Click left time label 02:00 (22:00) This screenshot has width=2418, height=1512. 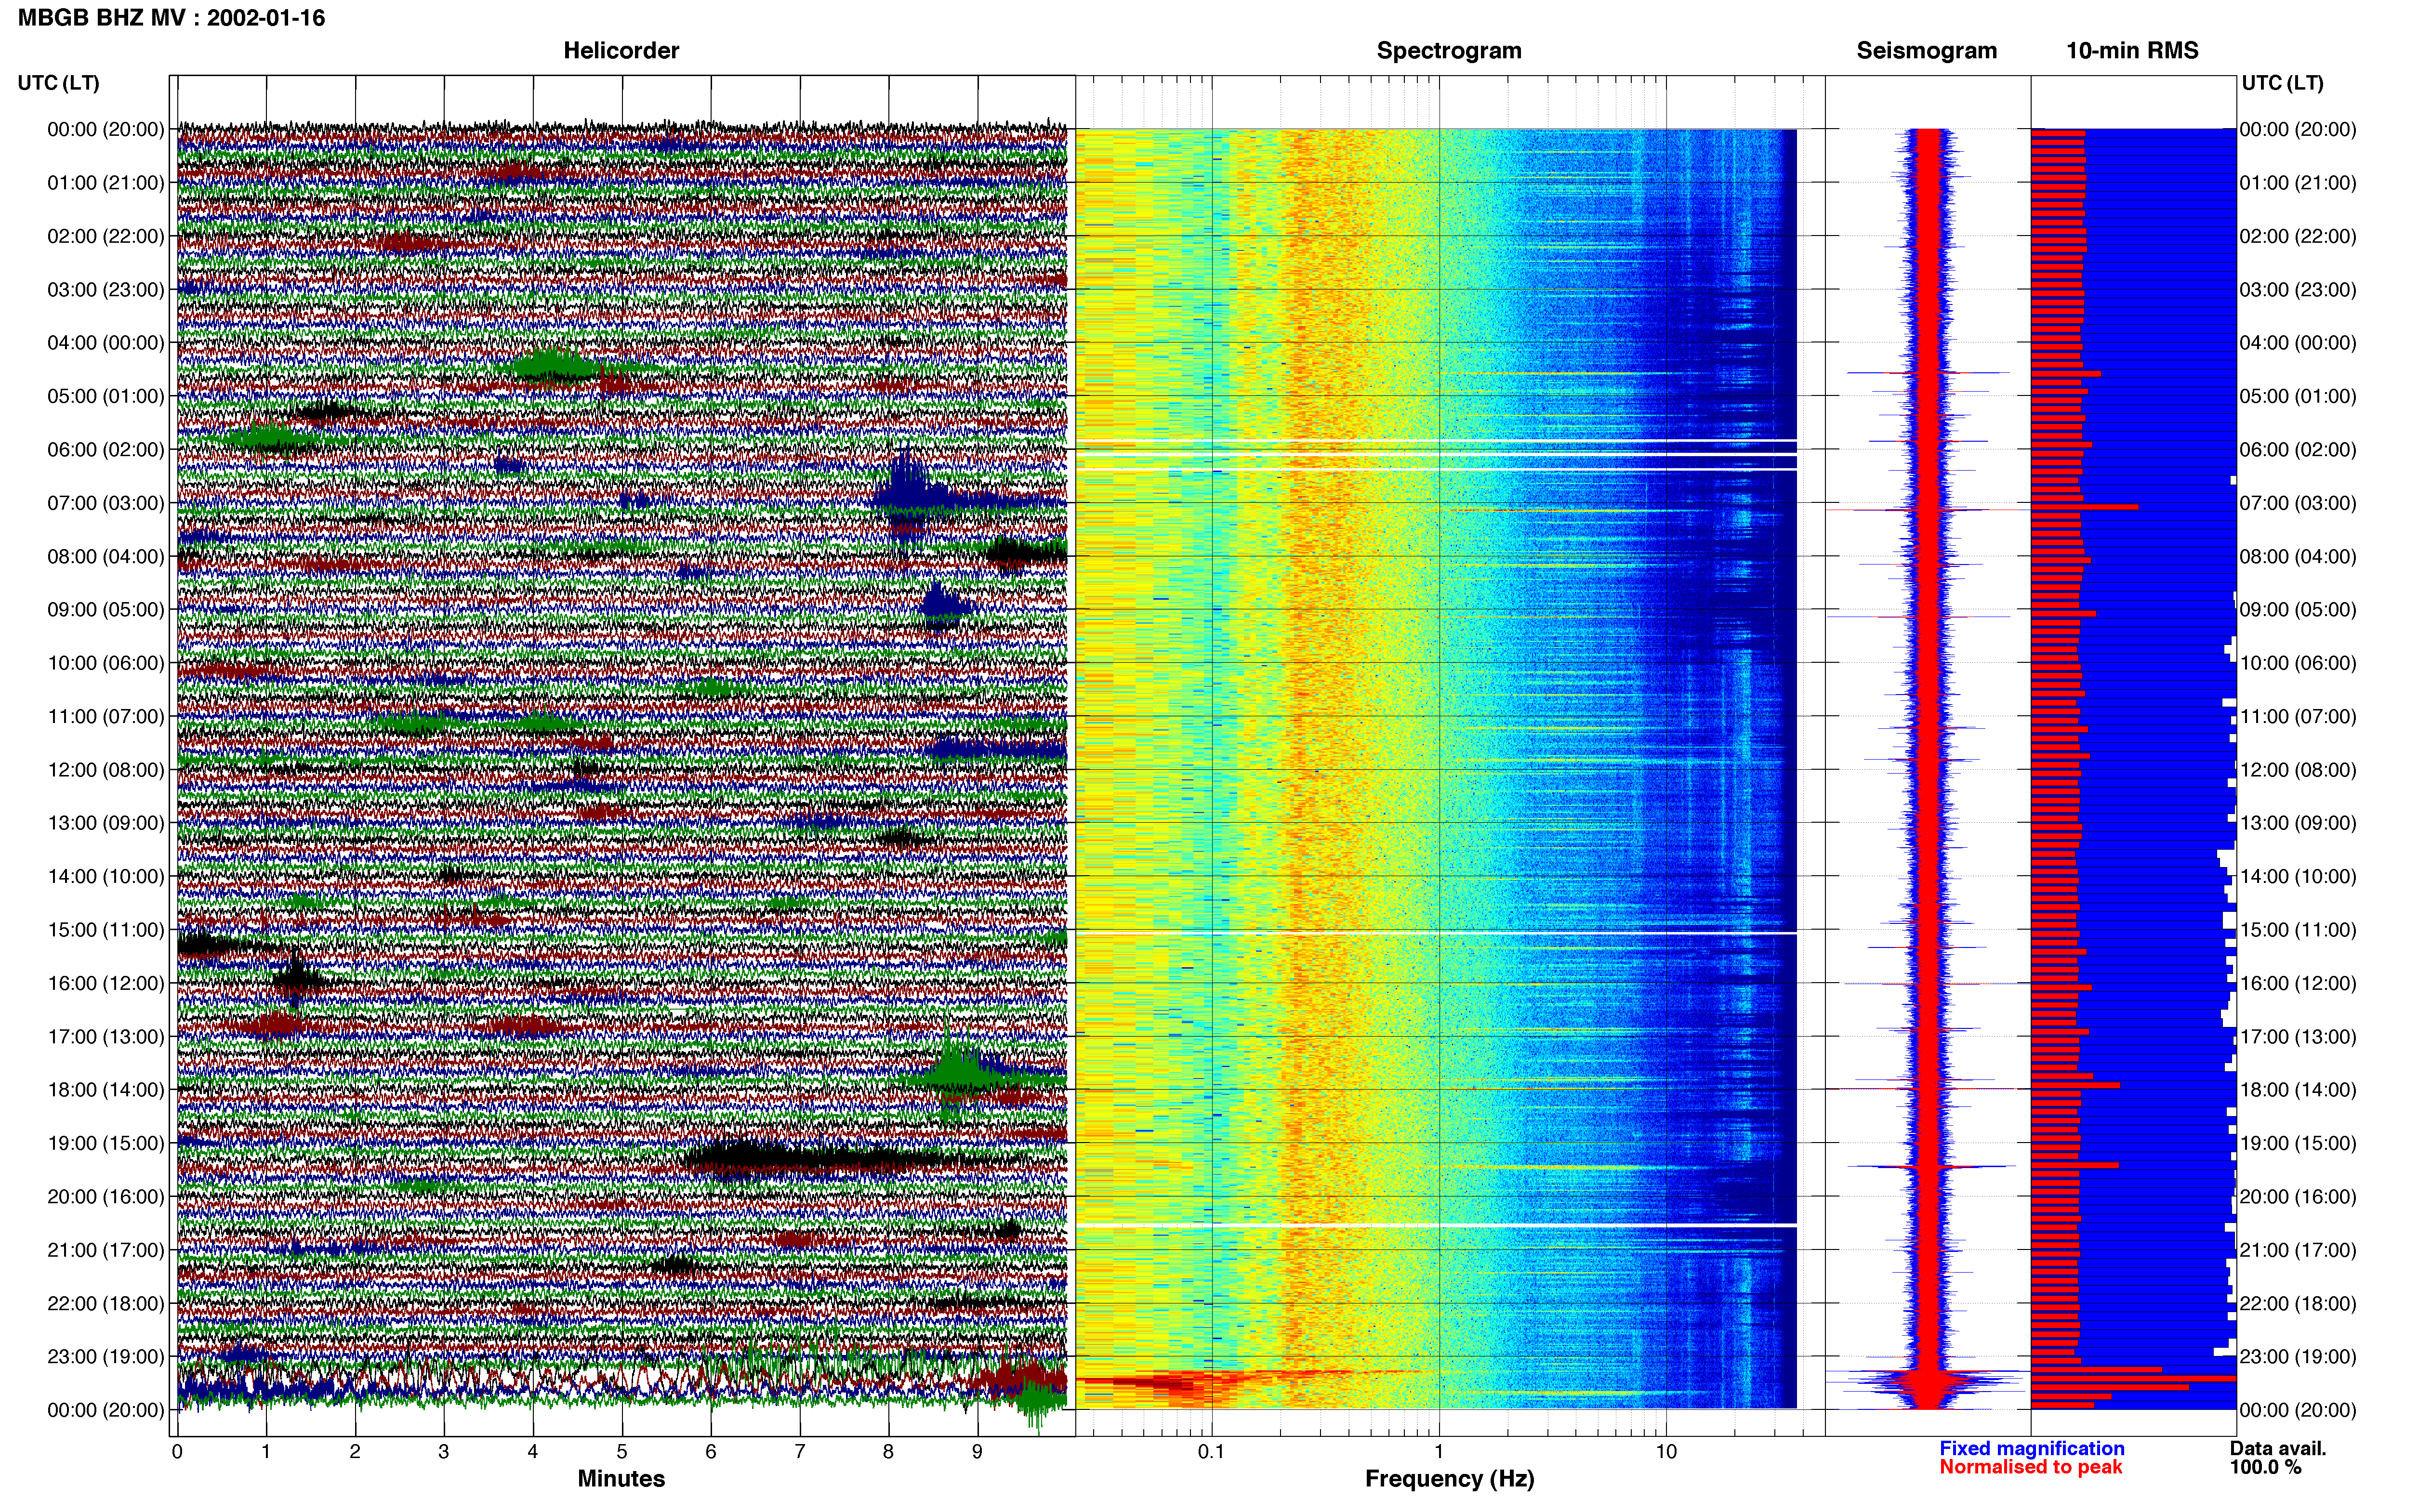pos(106,236)
